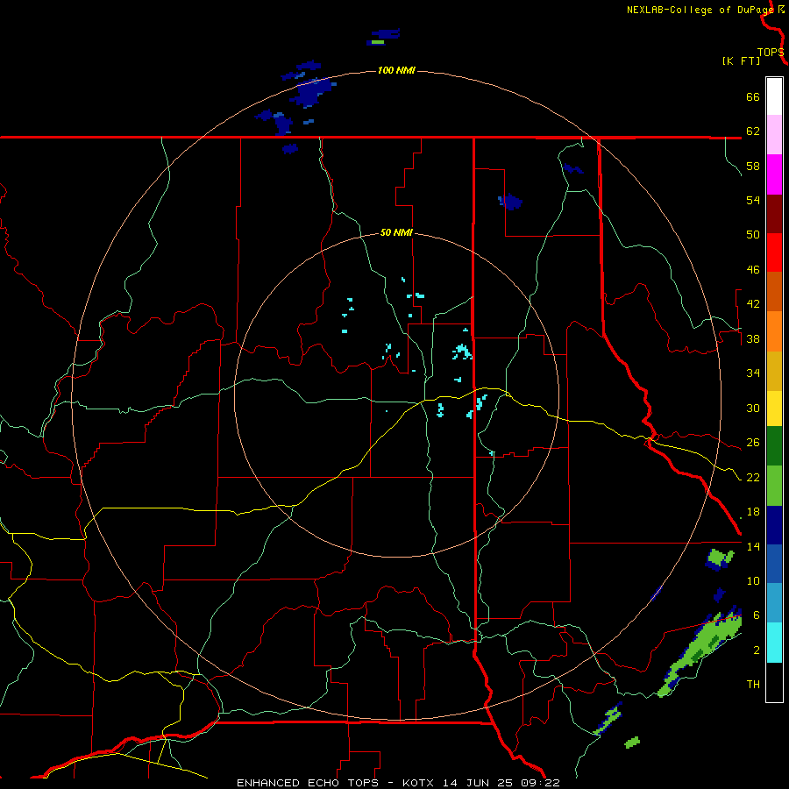Click the "100 NMI" range ring label
789x789 pixels.
tap(396, 70)
